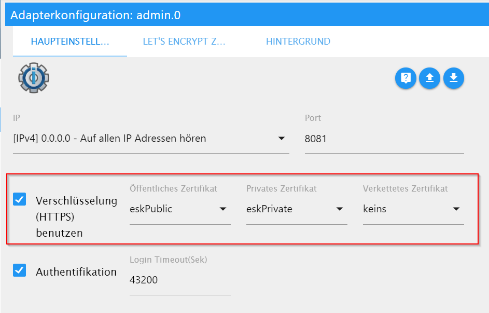The image size is (489, 313).
Task: Click the upload arrow icon button
Action: tap(429, 78)
